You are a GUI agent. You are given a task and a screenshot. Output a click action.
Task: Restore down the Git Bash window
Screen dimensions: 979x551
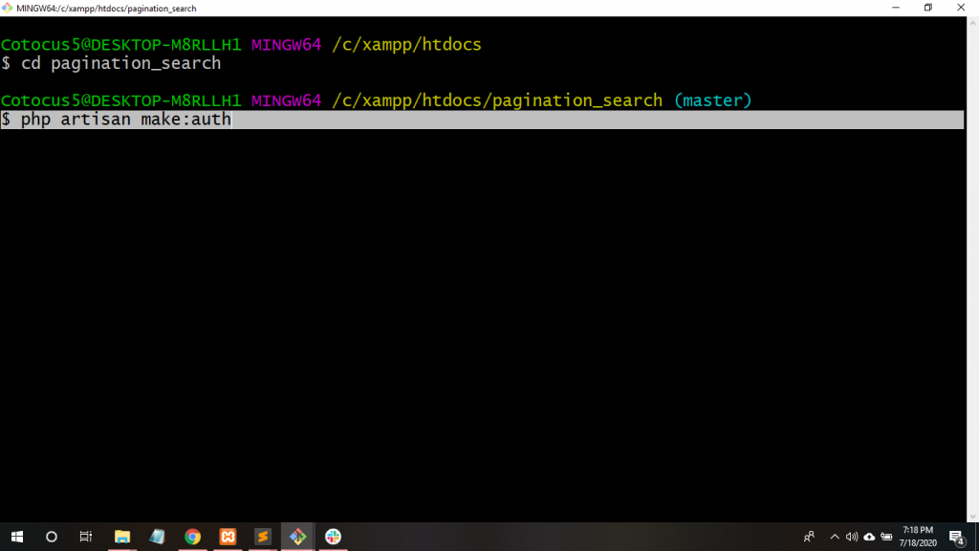point(927,8)
